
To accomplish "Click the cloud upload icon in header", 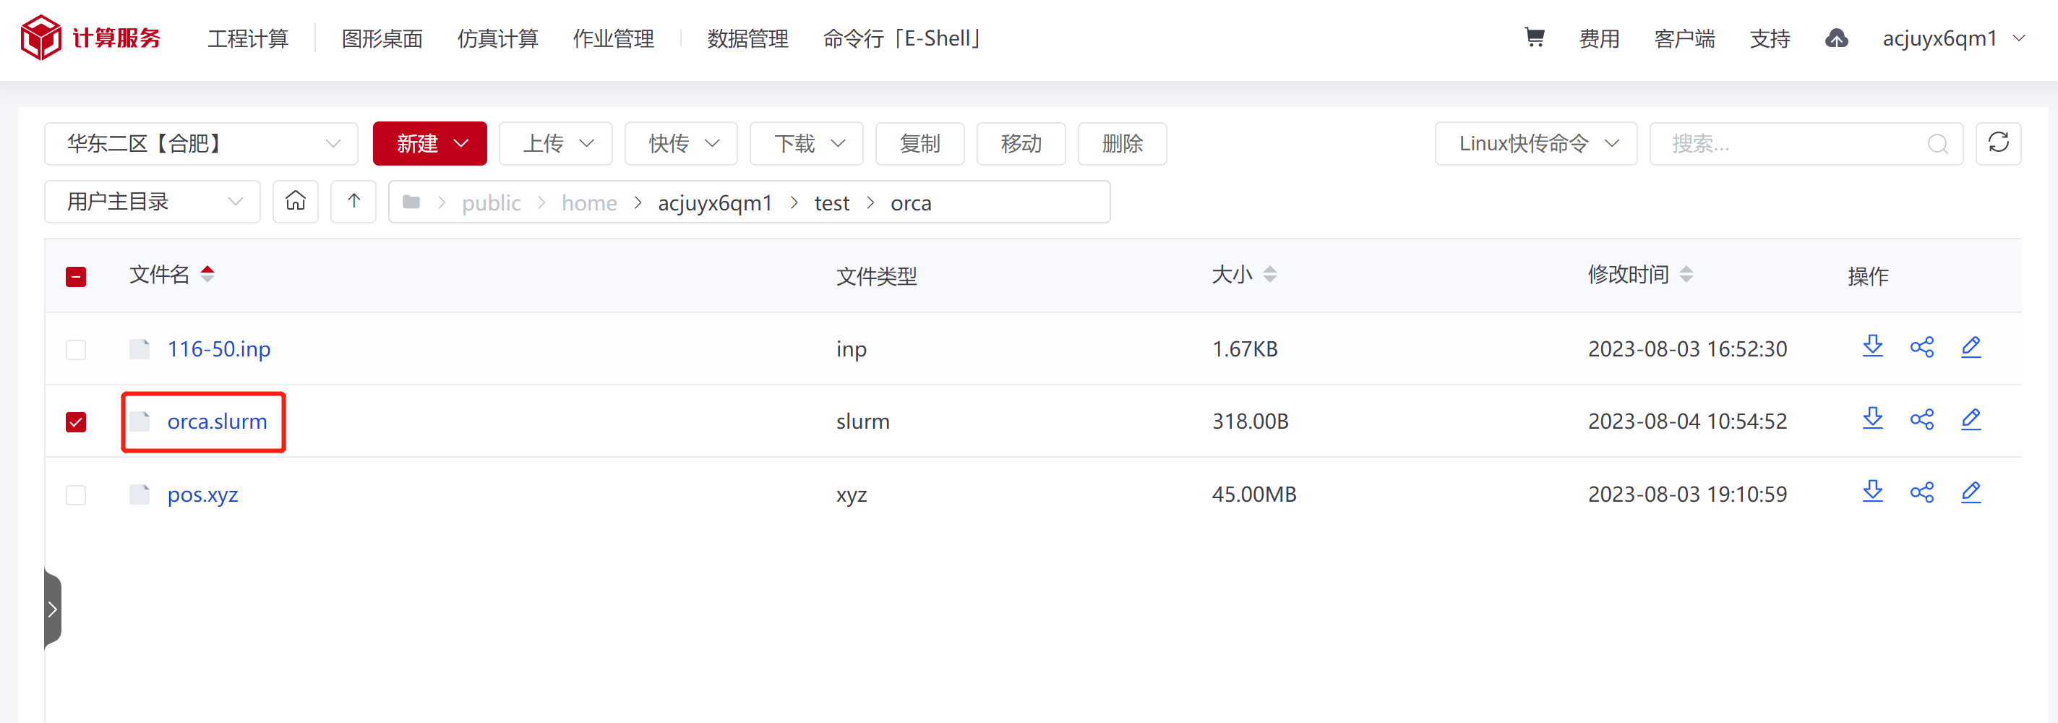I will pyautogui.click(x=1836, y=38).
